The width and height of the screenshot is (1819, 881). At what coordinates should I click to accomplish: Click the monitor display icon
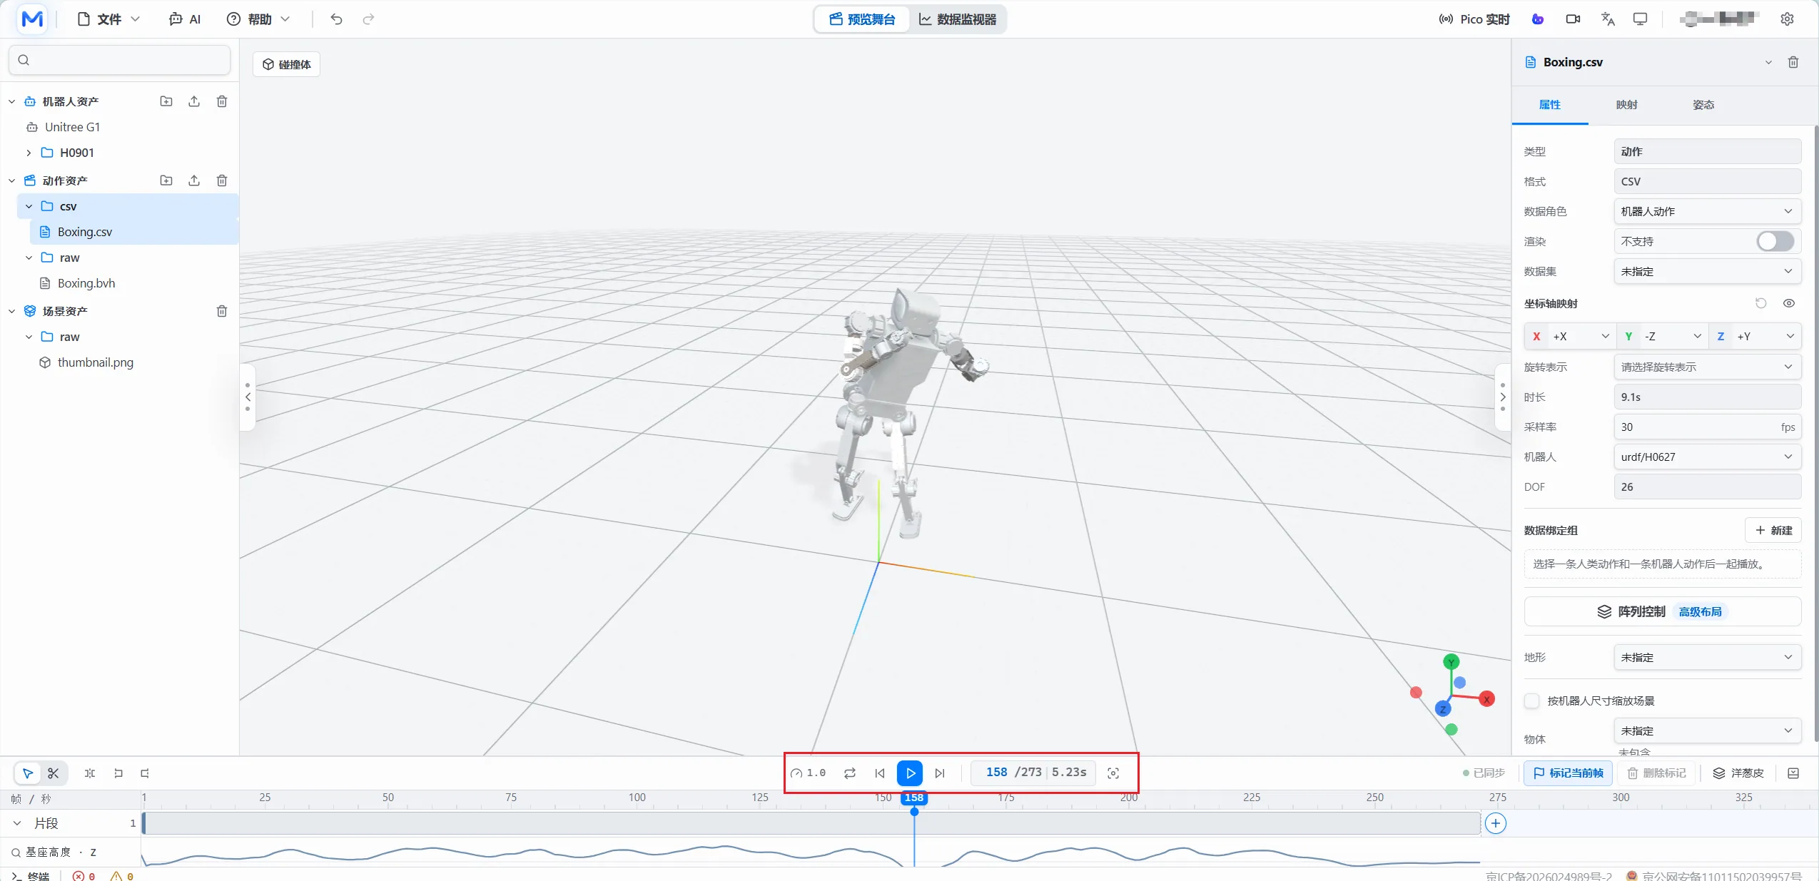point(1640,19)
